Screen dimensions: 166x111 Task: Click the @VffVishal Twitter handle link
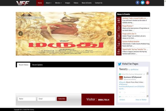click(x=134, y=70)
